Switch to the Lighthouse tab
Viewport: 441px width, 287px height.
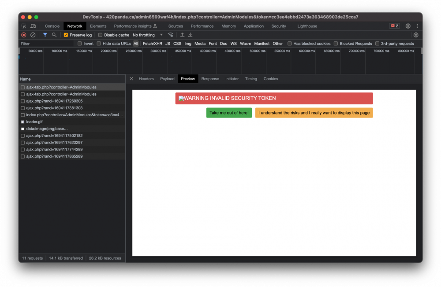pyautogui.click(x=307, y=26)
